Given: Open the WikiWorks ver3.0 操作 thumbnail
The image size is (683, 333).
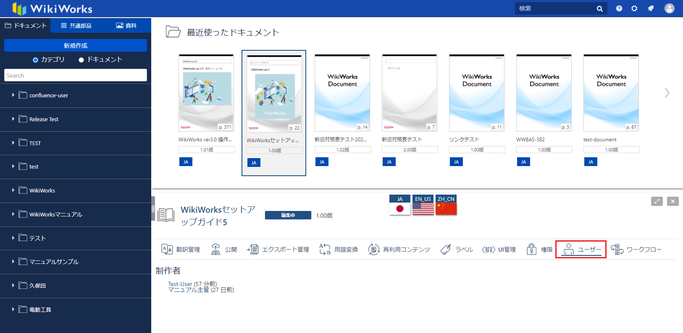Looking at the screenshot, I should pos(206,93).
